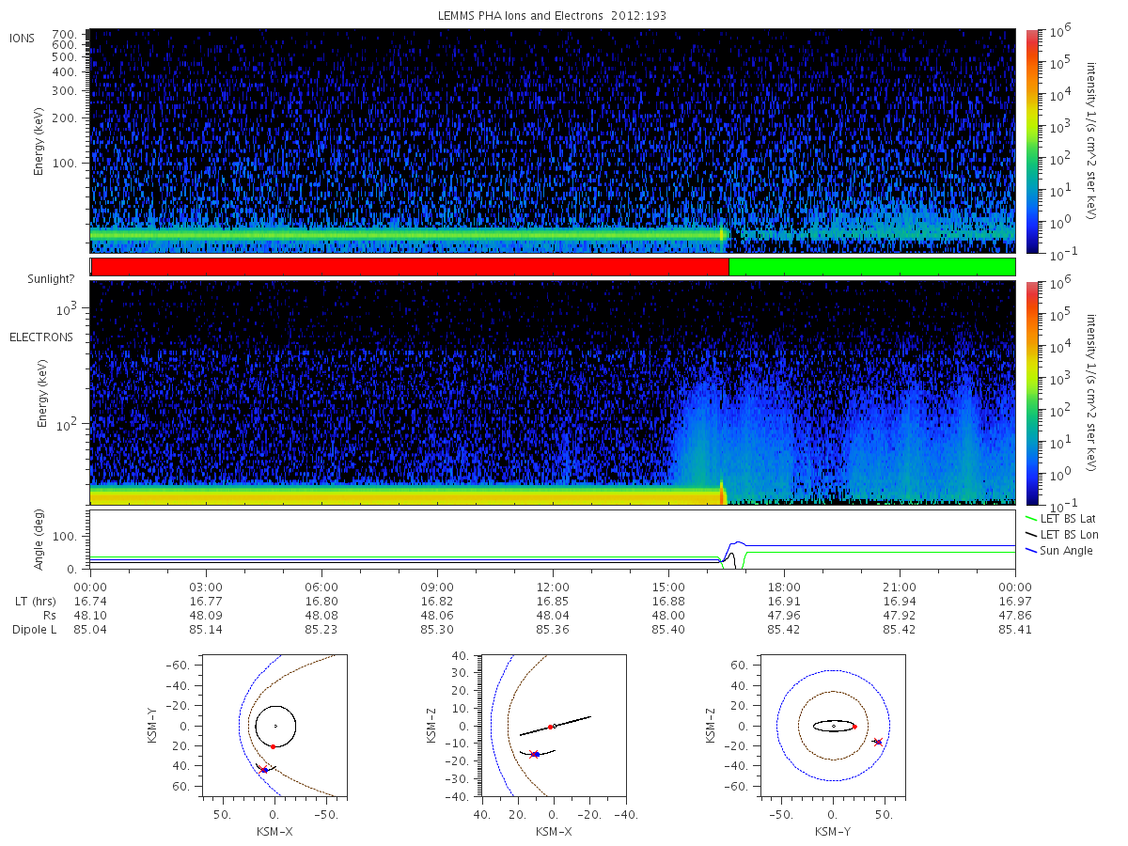Click the green segment of Sunlight bar
Image resolution: width=1128 pixels, height=846 pixels.
(x=871, y=267)
